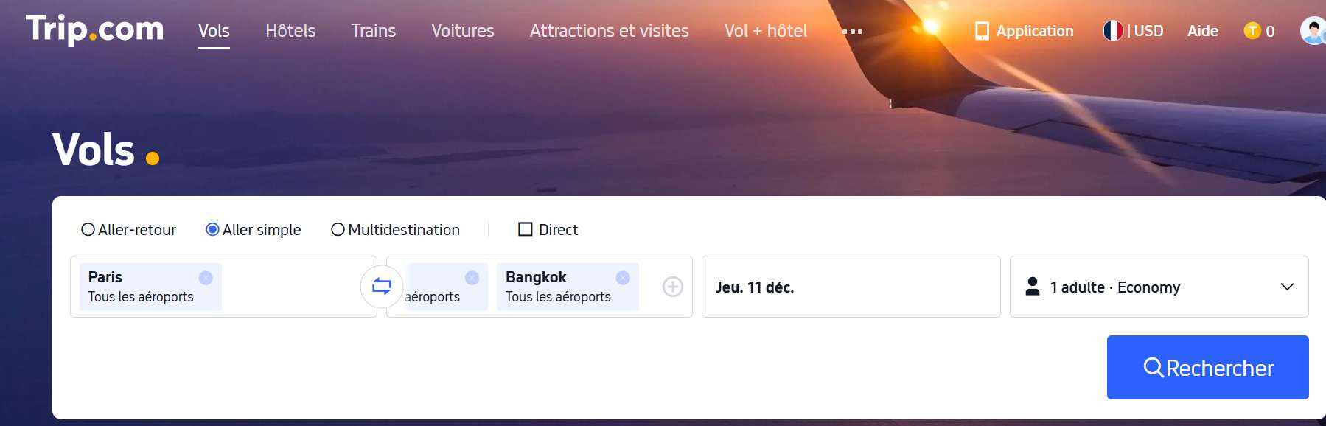Open the USD currency selector

(x=1147, y=31)
